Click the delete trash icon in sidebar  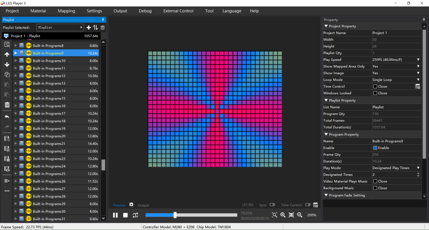(7, 105)
